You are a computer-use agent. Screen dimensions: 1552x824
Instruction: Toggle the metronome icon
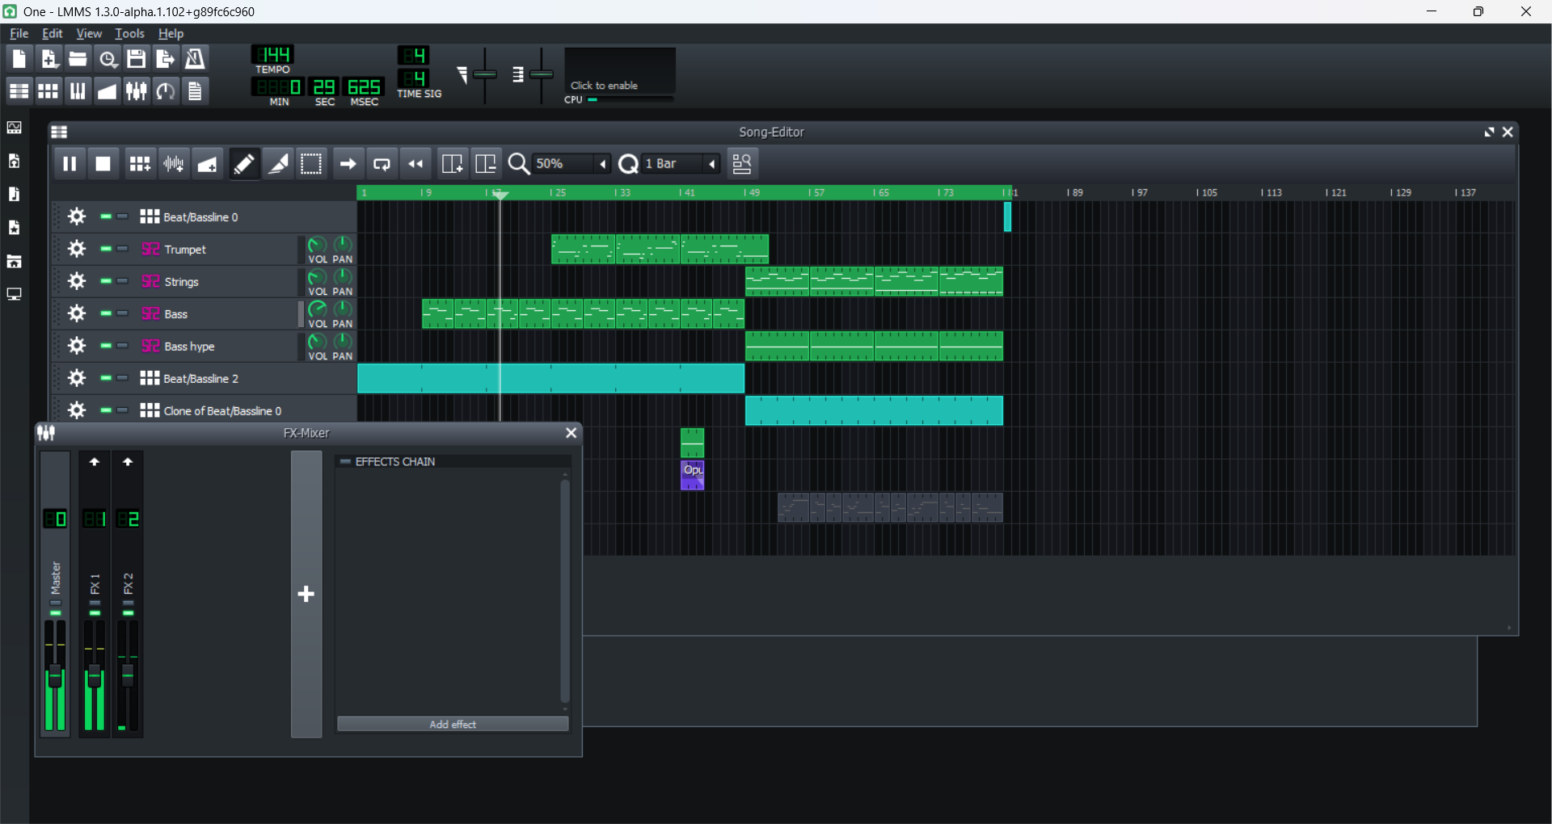coord(195,58)
